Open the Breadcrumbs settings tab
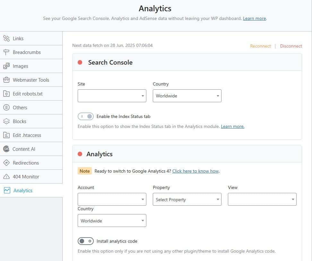This screenshot has height=261, width=312. (31, 52)
